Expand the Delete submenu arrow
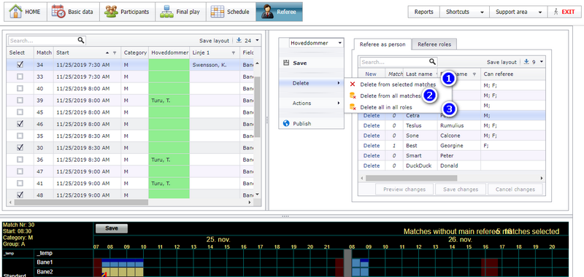The height and width of the screenshot is (277, 584). coord(339,83)
